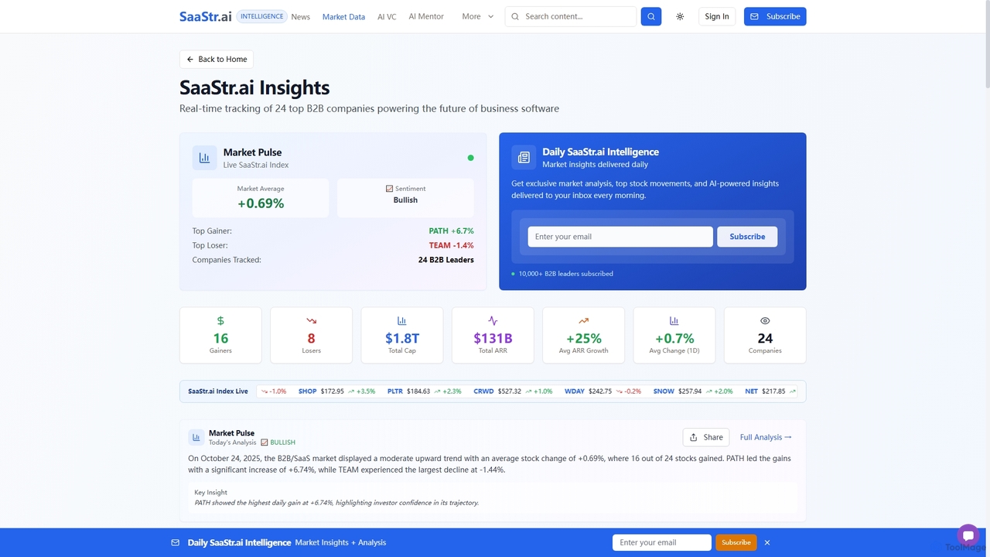Viewport: 990px width, 557px height.
Task: Focus the bottom banner email field
Action: [x=661, y=542]
